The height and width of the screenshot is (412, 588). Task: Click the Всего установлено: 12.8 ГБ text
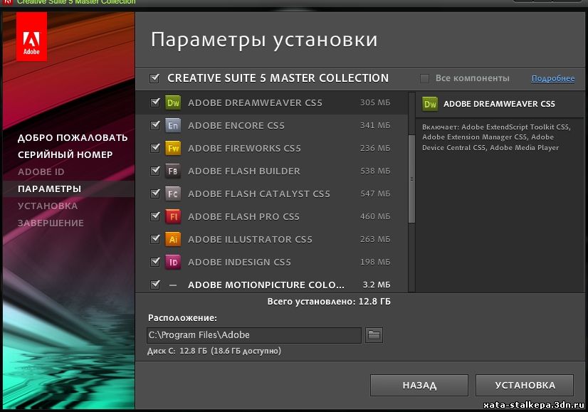coord(329,302)
